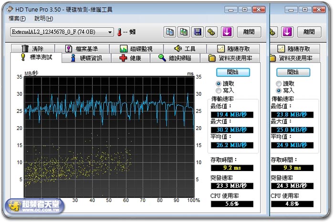
Task: Select 讀取 radio button in left window
Action: [219, 83]
